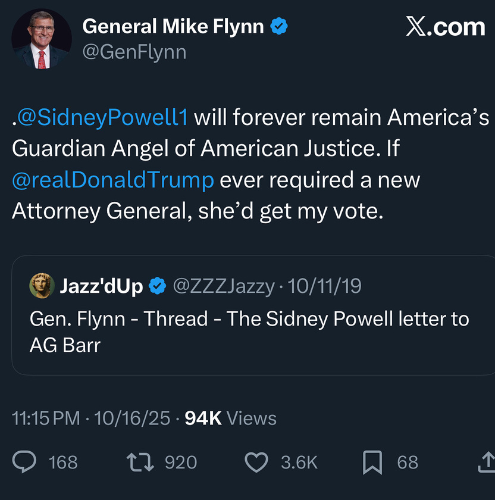Open quoted tweet about Sidney Powell letter

pyautogui.click(x=250, y=331)
